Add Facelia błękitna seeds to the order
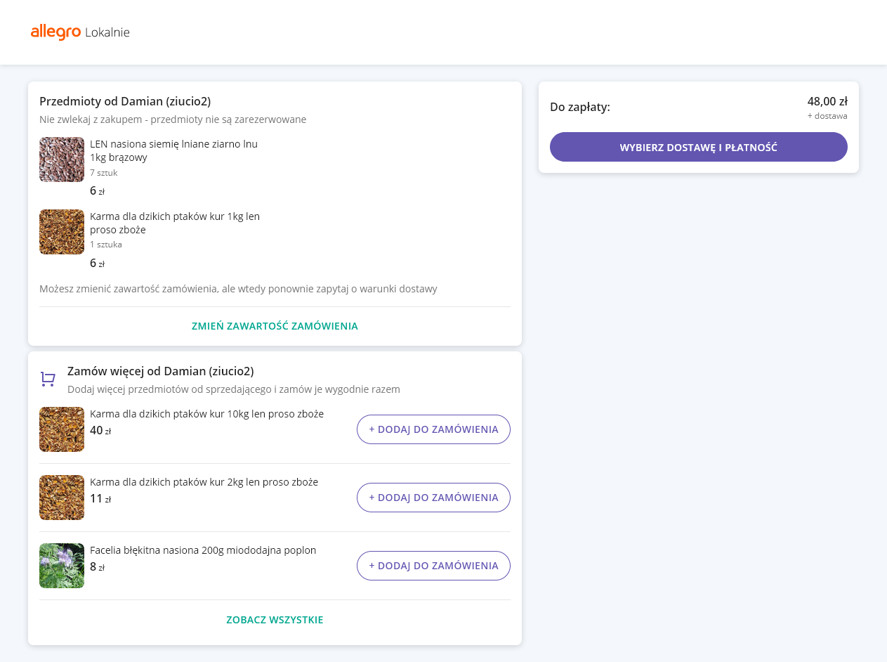This screenshot has height=662, width=887. pyautogui.click(x=433, y=566)
